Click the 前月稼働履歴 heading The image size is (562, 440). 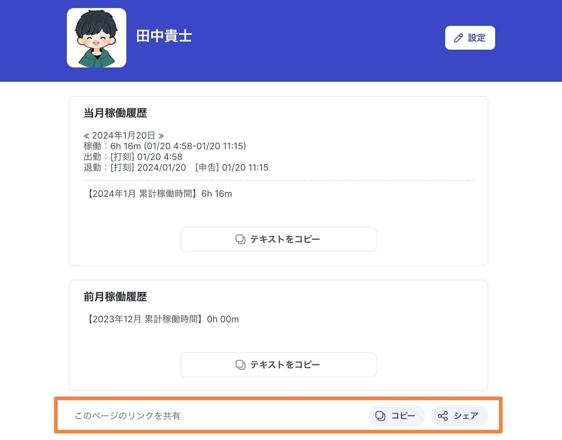(115, 297)
